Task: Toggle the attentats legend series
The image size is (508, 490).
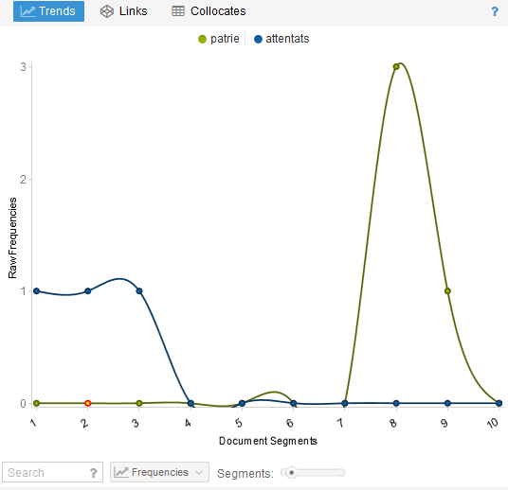Action: point(281,39)
